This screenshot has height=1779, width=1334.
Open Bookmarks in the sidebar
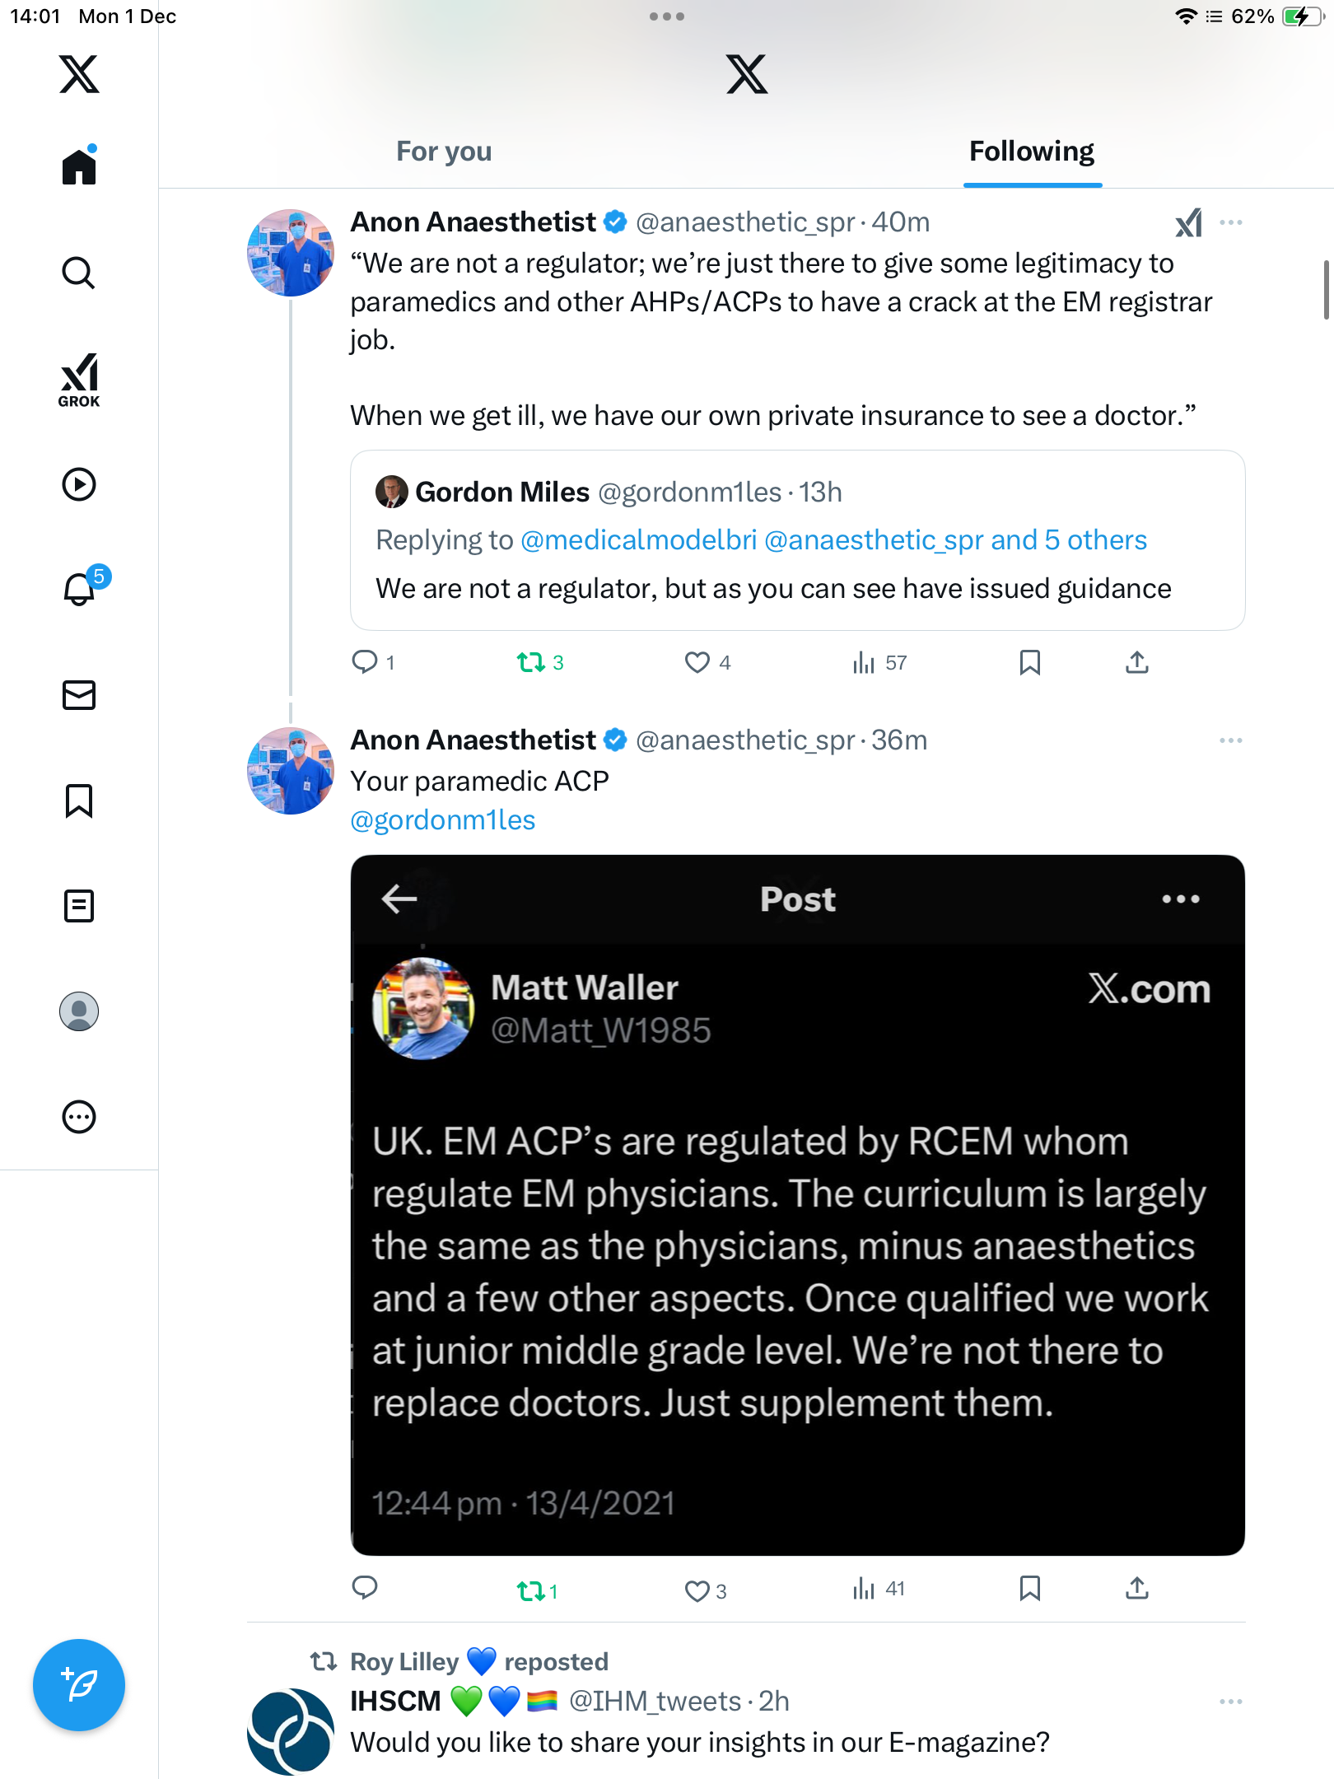coord(79,801)
